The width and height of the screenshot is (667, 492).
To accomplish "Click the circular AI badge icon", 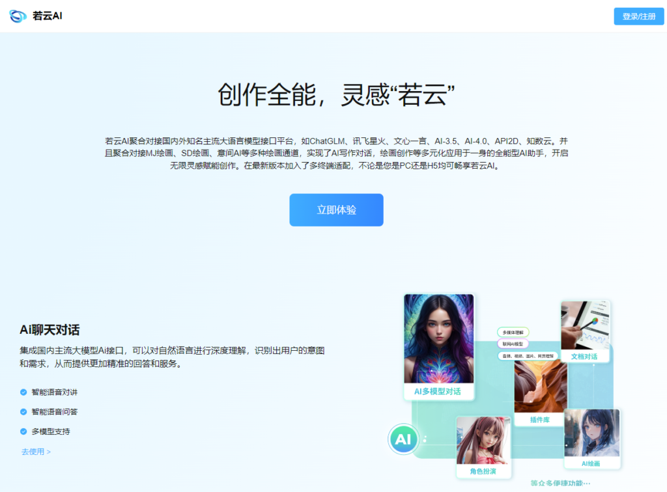I will (x=403, y=439).
